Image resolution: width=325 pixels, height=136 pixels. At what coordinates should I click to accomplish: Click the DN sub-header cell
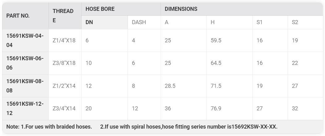[89, 23]
